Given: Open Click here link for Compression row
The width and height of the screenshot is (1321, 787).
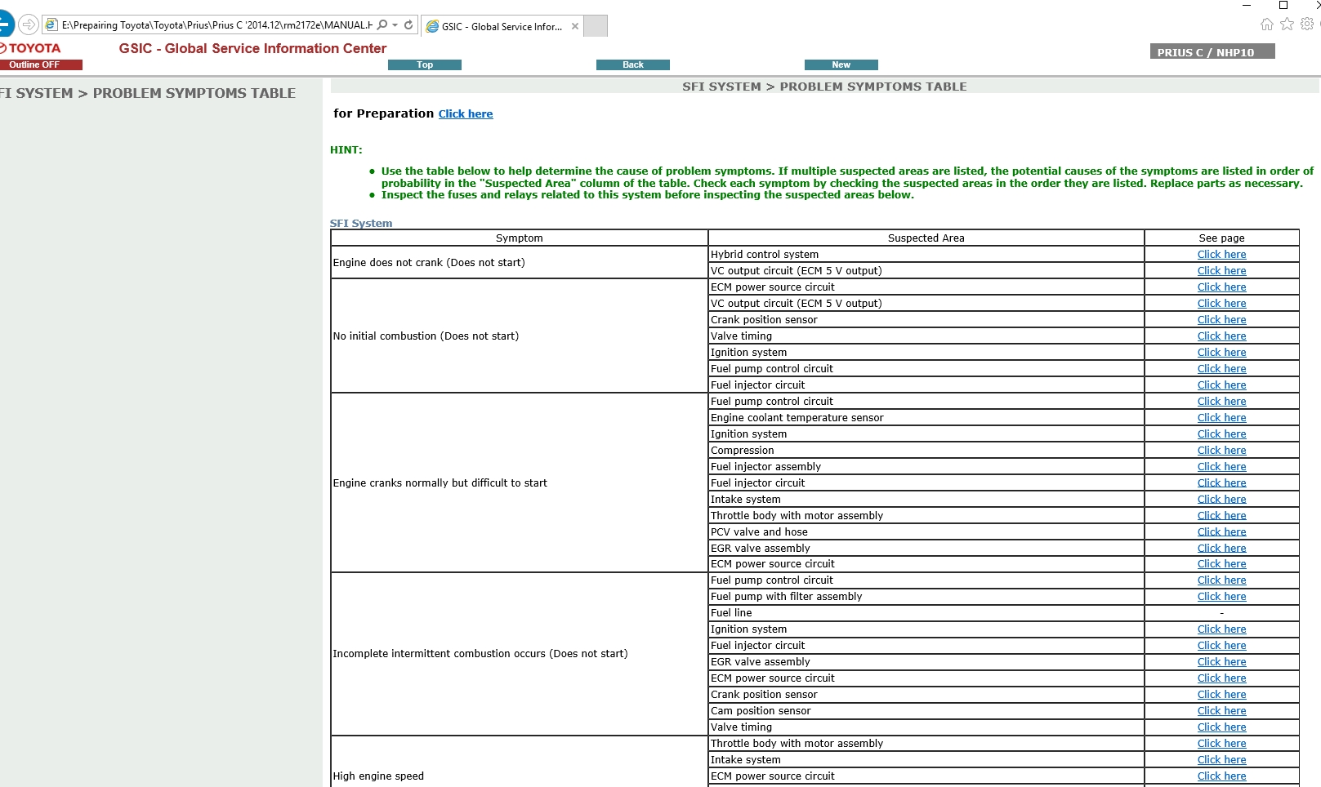Looking at the screenshot, I should click(x=1221, y=451).
